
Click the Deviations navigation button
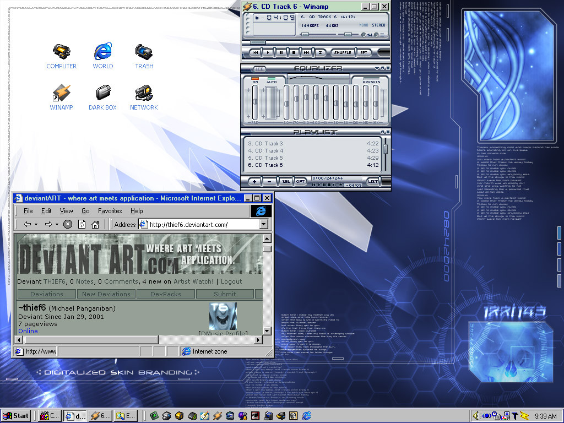coord(47,294)
